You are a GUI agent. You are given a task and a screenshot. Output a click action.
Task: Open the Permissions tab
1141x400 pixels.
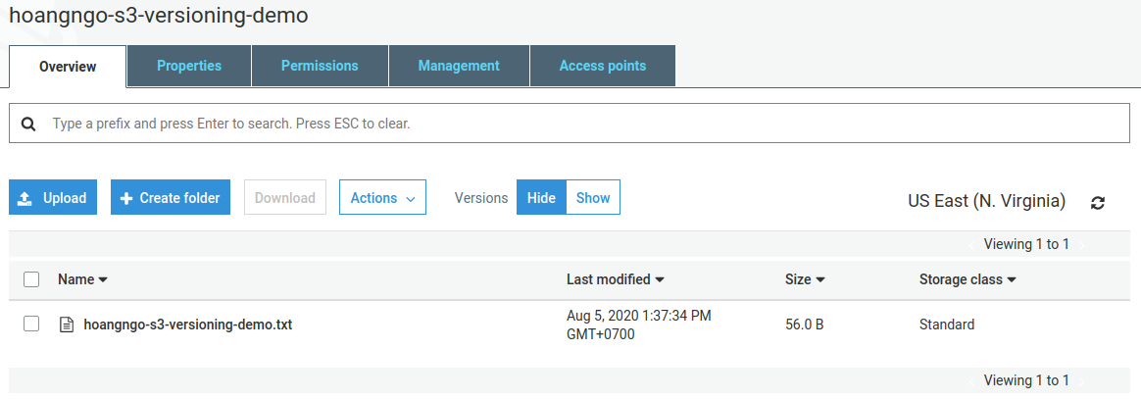tap(320, 66)
